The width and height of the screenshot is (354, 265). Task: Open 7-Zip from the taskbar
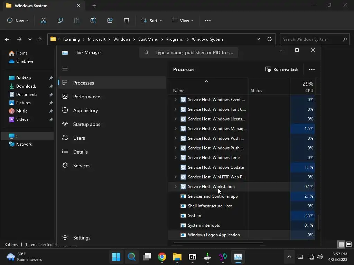click(192, 257)
